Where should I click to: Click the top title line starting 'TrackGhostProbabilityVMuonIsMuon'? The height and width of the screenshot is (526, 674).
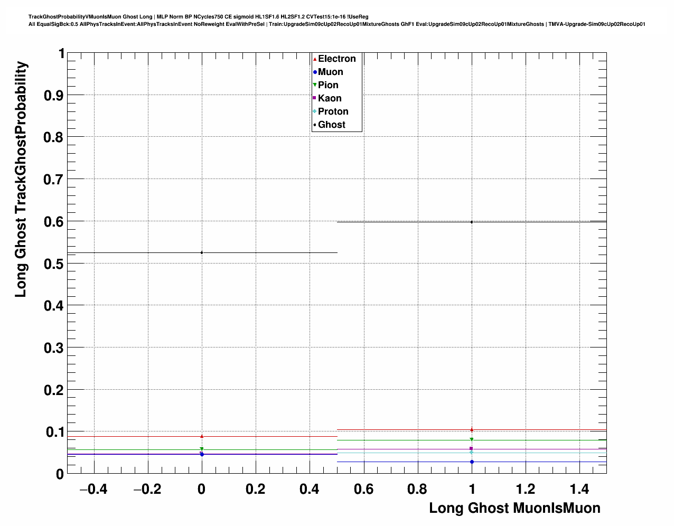(x=199, y=17)
